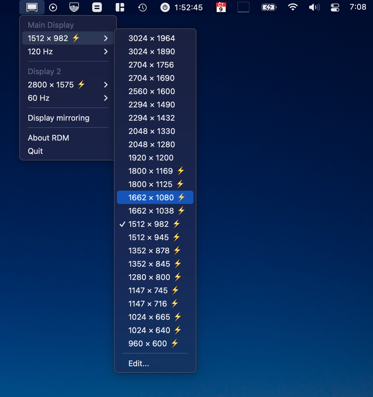The width and height of the screenshot is (373, 397).
Task: Open the volume speaker icon
Action: point(314,7)
